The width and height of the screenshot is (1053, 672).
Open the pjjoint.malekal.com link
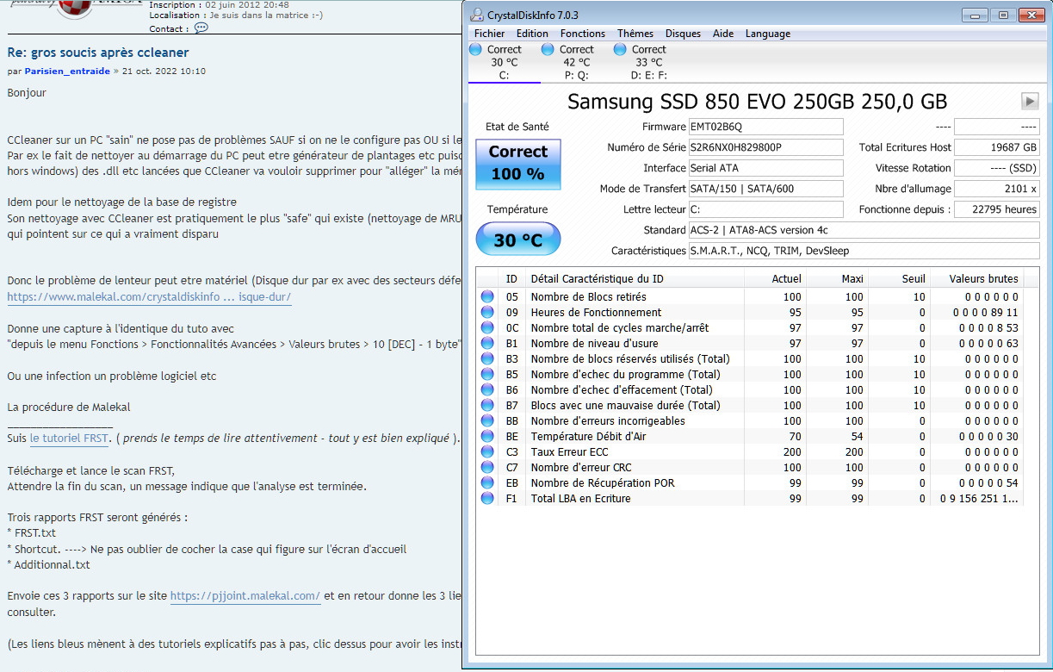pyautogui.click(x=245, y=595)
